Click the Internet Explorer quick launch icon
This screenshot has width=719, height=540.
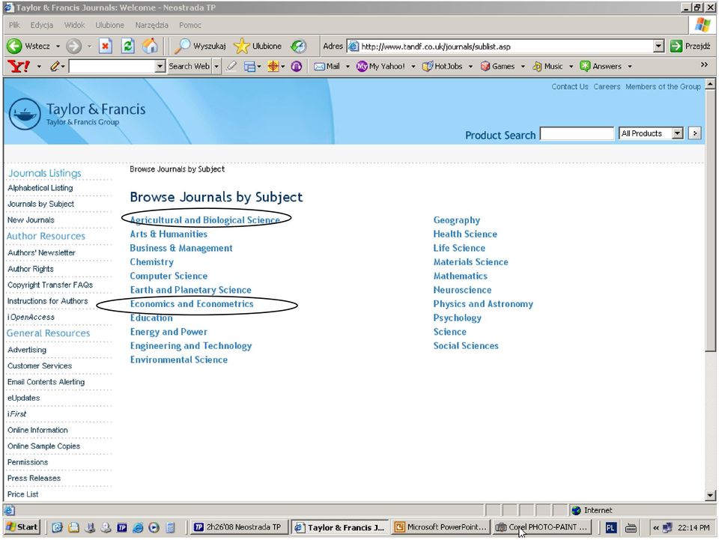click(138, 527)
